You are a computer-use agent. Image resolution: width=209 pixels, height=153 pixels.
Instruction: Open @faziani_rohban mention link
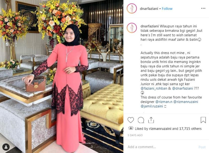click(154, 88)
